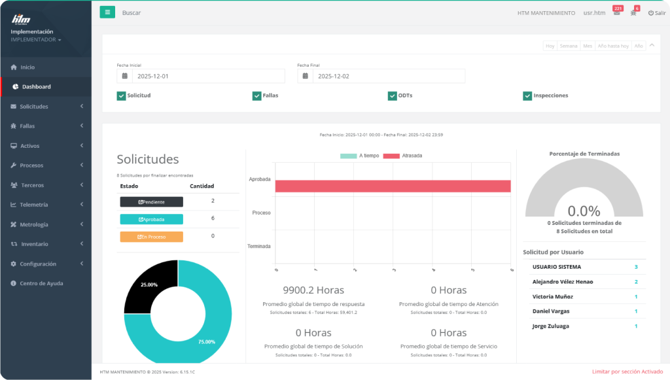Click the green hamburger menu toggle button
Viewport: 670px width, 380px height.
[107, 12]
